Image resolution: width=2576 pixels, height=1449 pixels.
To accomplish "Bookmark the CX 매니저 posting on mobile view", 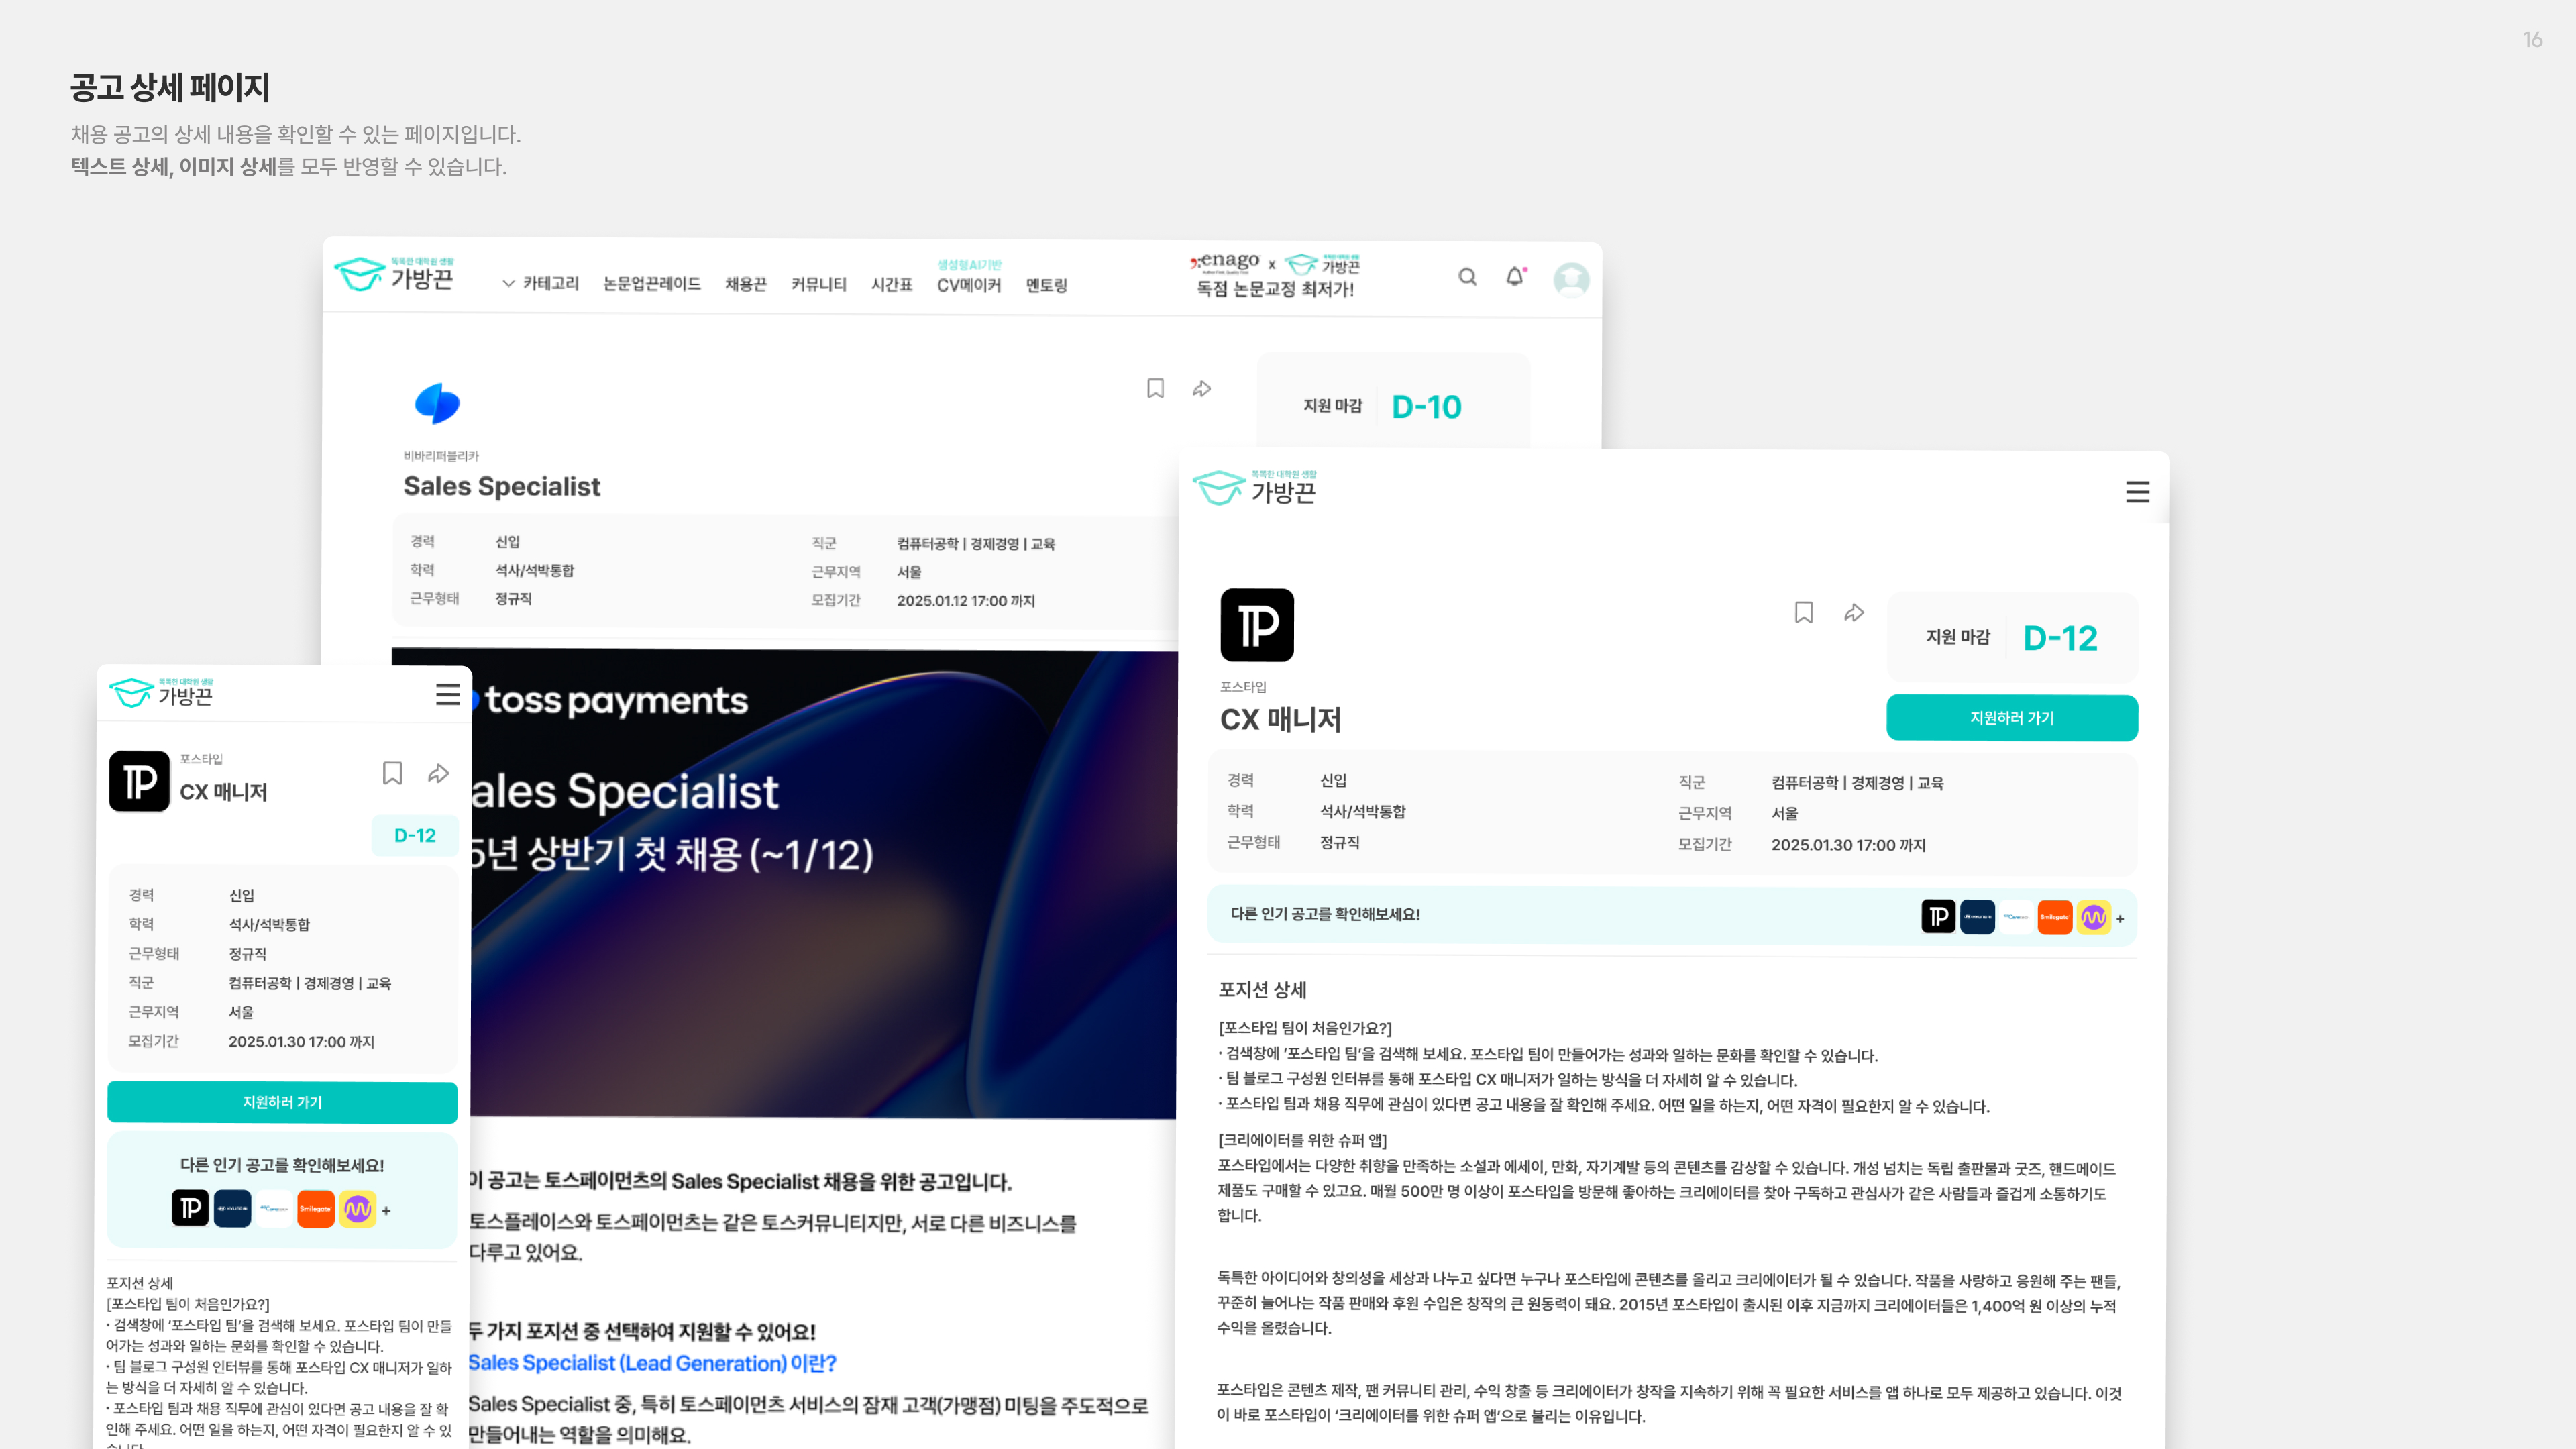I will 392,773.
